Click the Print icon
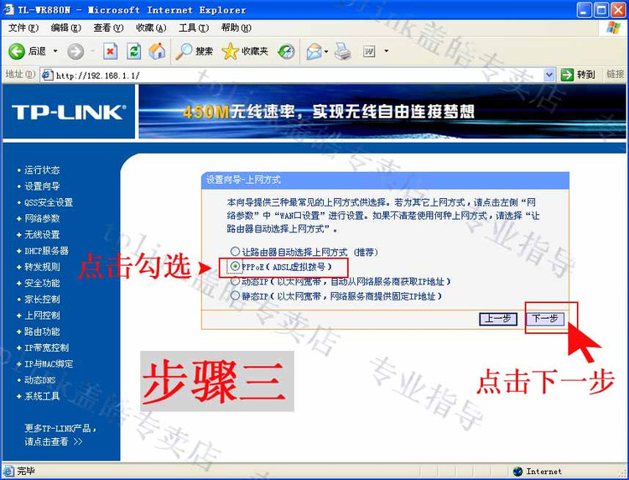The image size is (629, 480). tap(343, 51)
